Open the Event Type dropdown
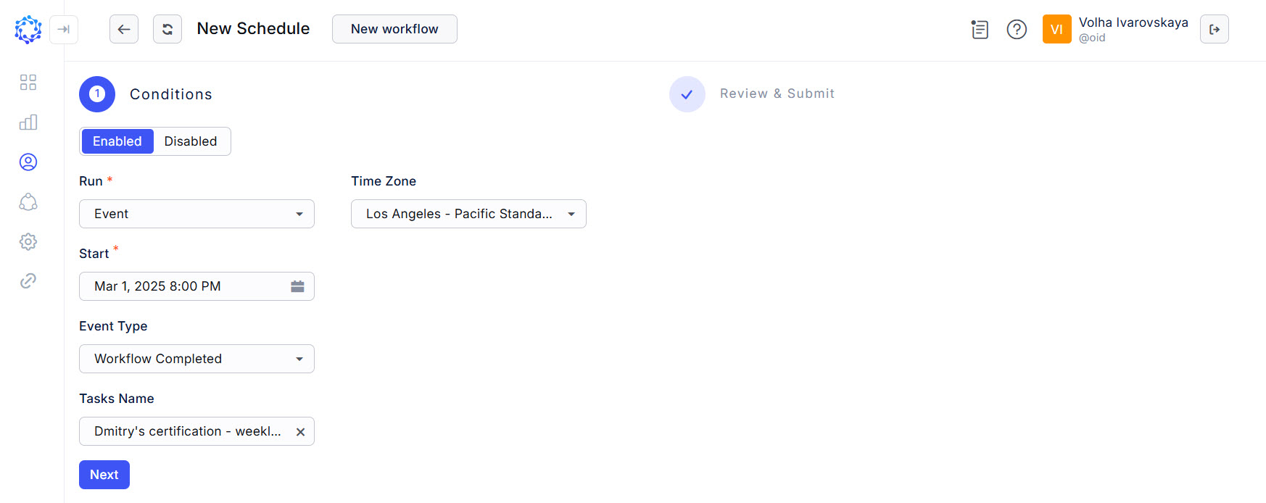 point(196,359)
